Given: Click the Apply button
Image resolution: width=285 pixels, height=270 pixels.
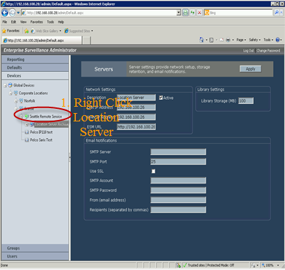Looking at the screenshot, I should [250, 69].
